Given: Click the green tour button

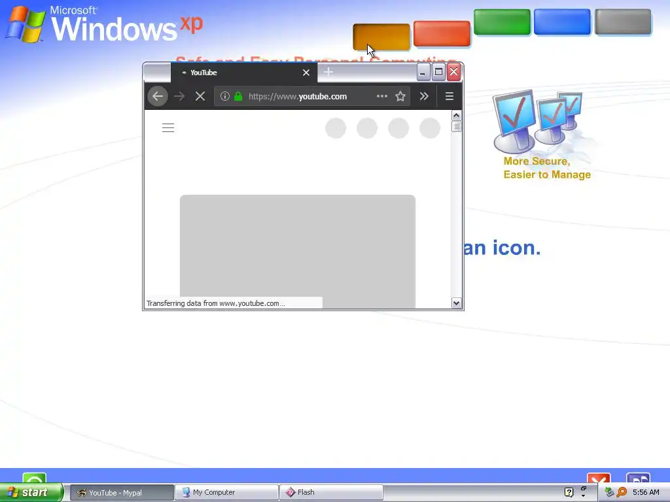Looking at the screenshot, I should (x=502, y=22).
